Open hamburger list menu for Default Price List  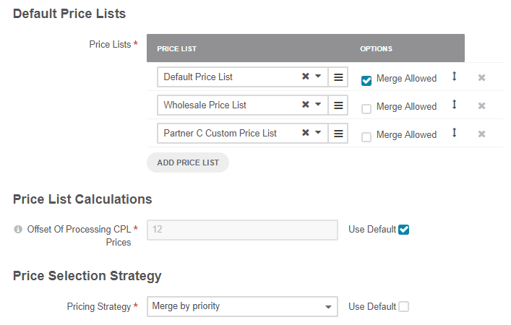338,77
